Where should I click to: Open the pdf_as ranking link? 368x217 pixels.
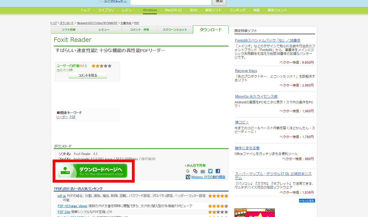pos(62,196)
